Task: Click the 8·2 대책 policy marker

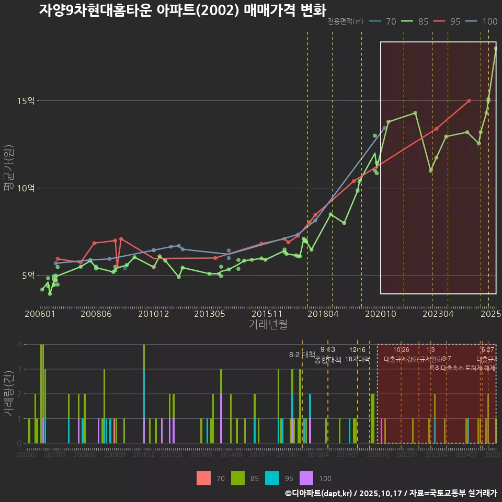Action: click(x=301, y=355)
